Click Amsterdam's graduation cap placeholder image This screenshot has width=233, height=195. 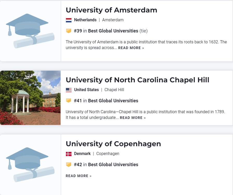pos(30,31)
